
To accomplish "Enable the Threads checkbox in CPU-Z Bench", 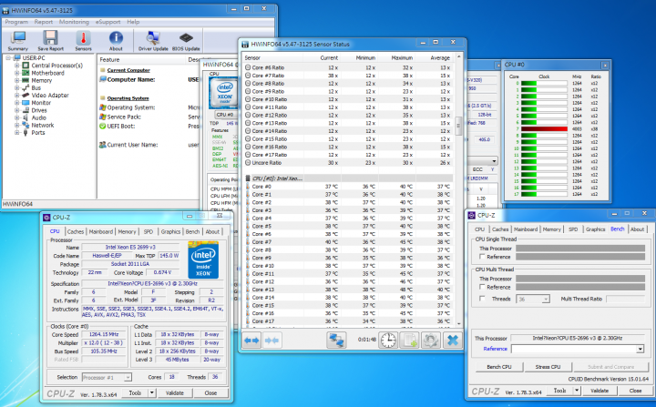I will pyautogui.click(x=482, y=299).
